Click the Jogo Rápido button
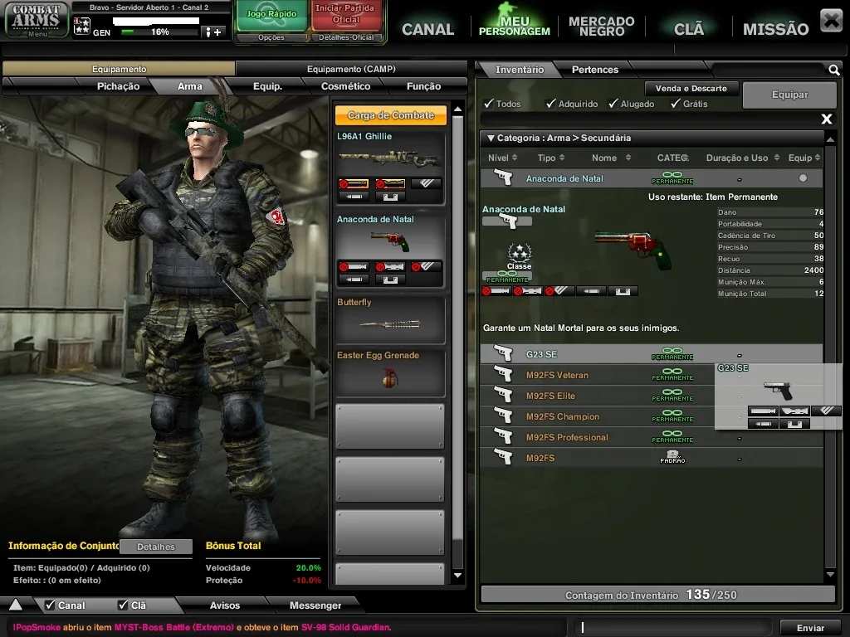Image resolution: width=850 pixels, height=637 pixels. (271, 15)
